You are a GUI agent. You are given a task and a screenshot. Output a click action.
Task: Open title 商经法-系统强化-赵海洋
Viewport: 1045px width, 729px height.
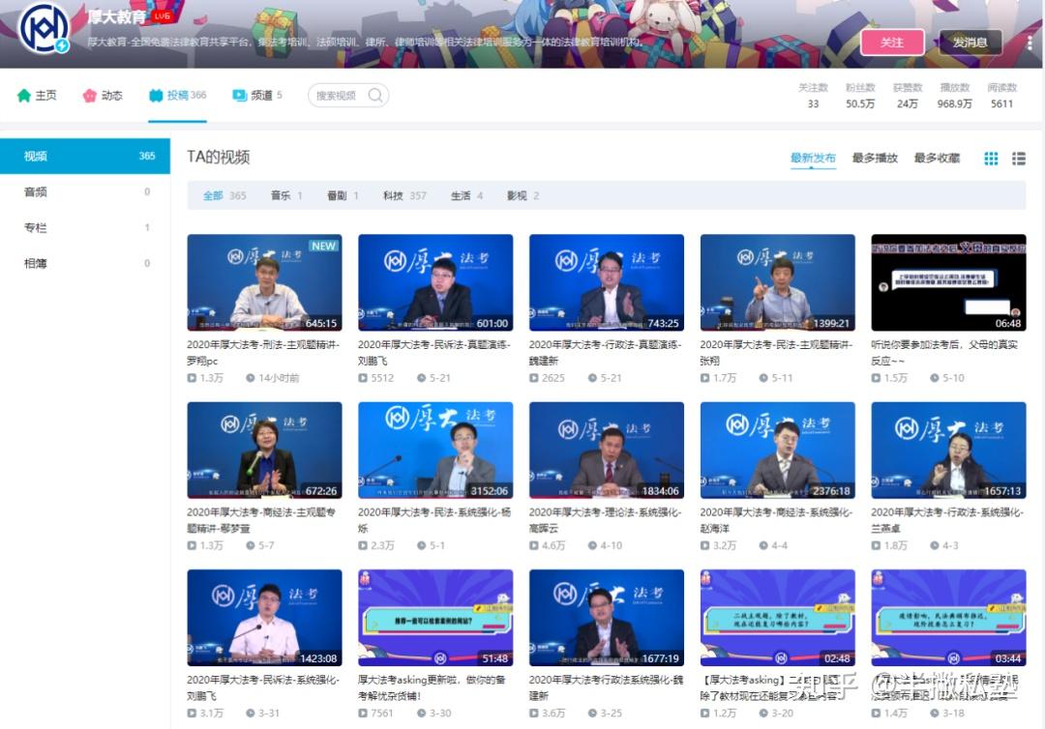point(776,520)
